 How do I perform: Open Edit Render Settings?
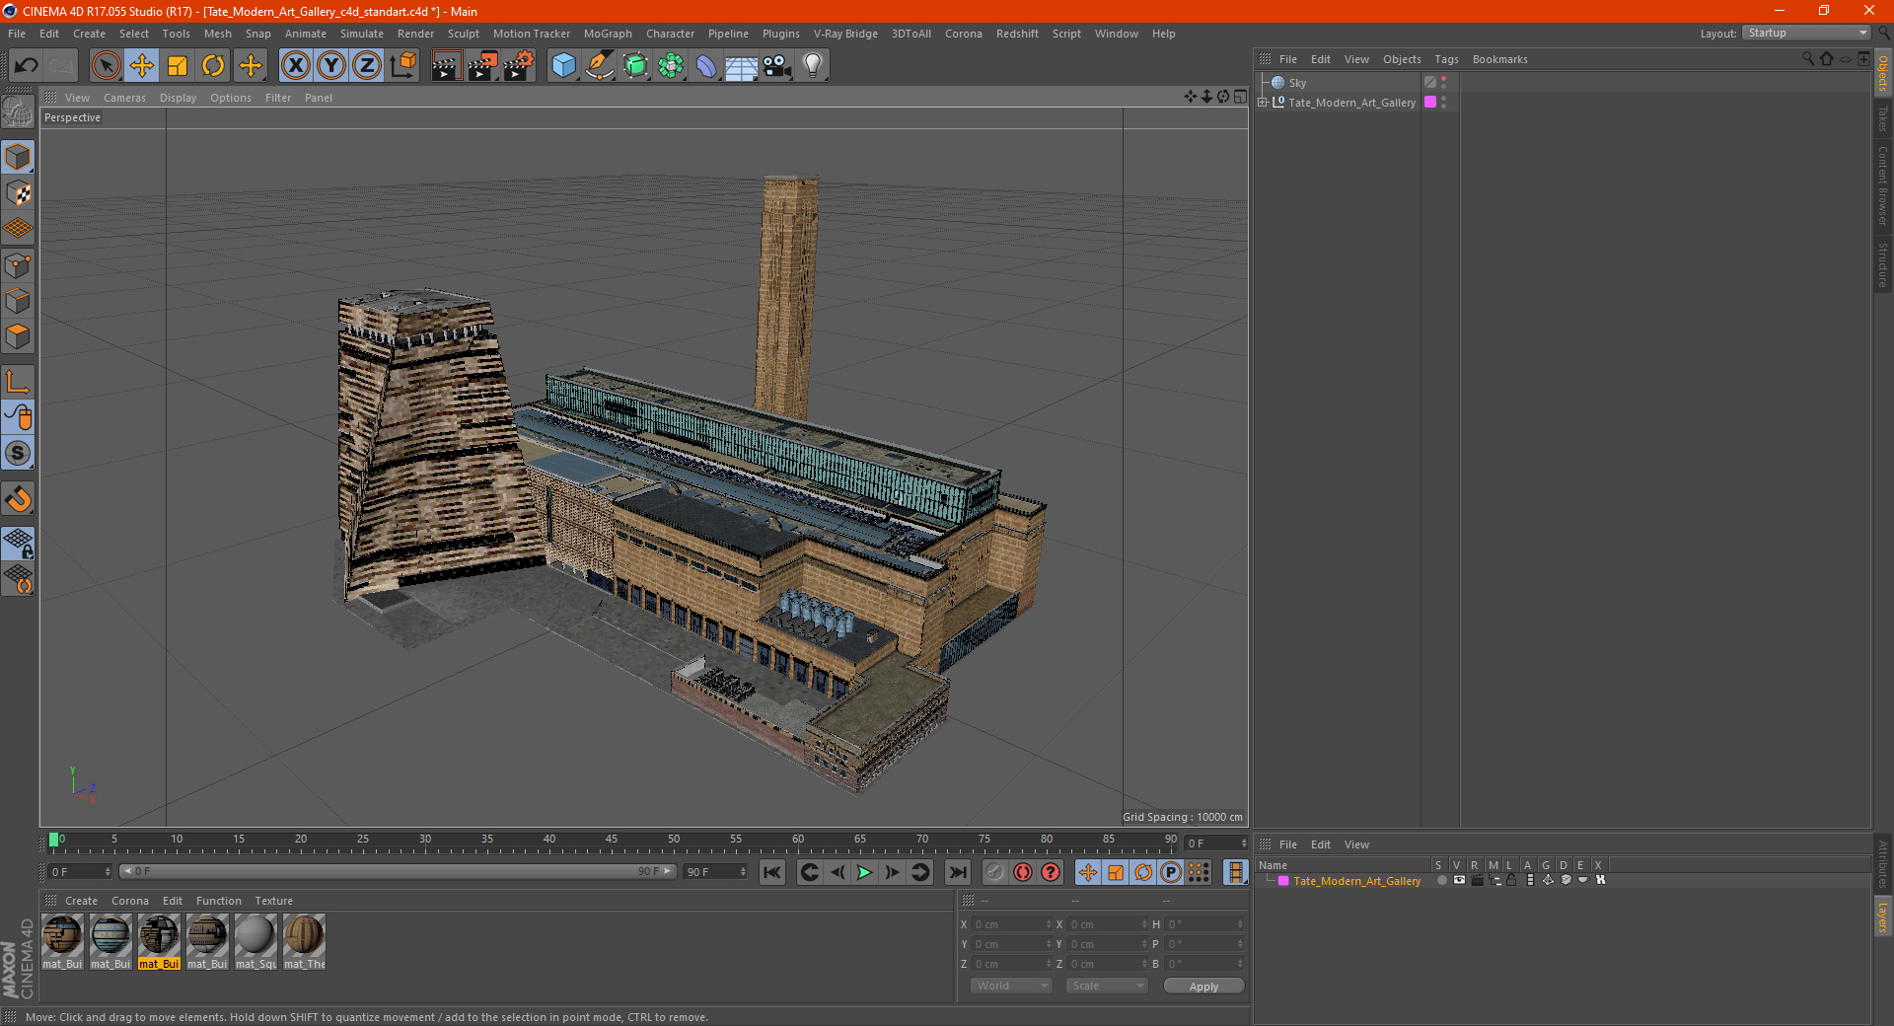(x=519, y=66)
